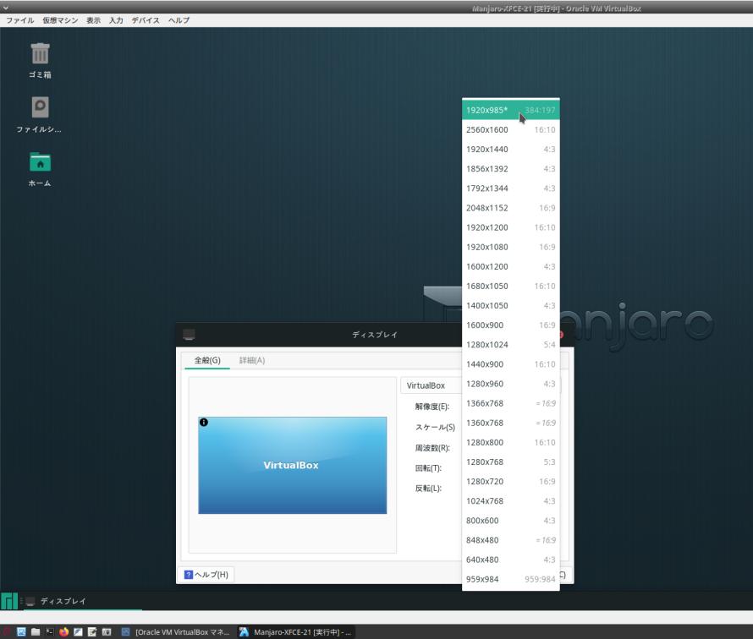Image resolution: width=753 pixels, height=639 pixels.
Task: Open the terminal from the host taskbar
Action: (49, 631)
